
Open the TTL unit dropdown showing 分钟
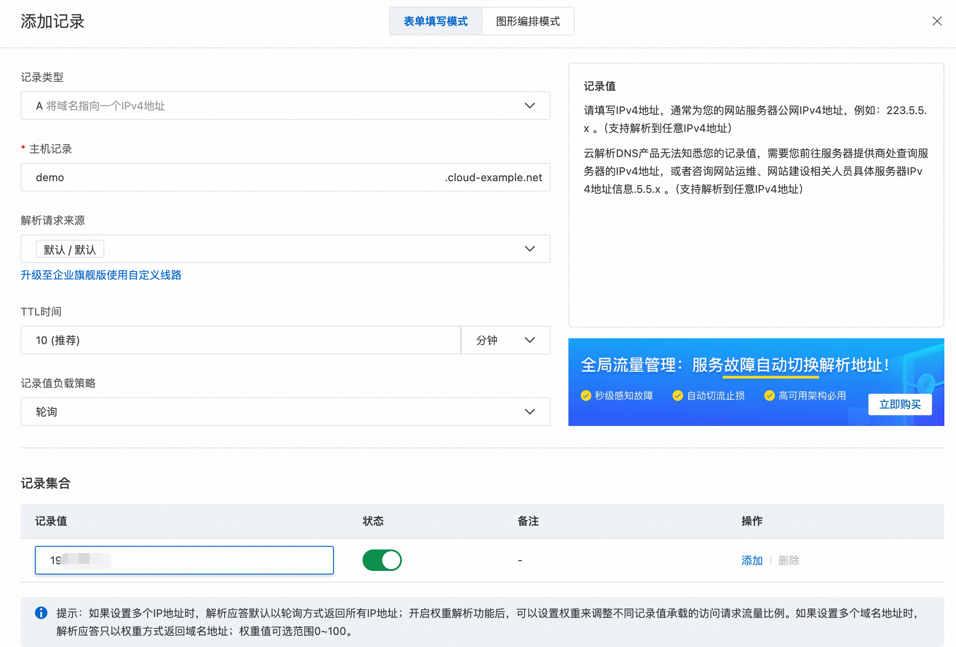click(505, 340)
